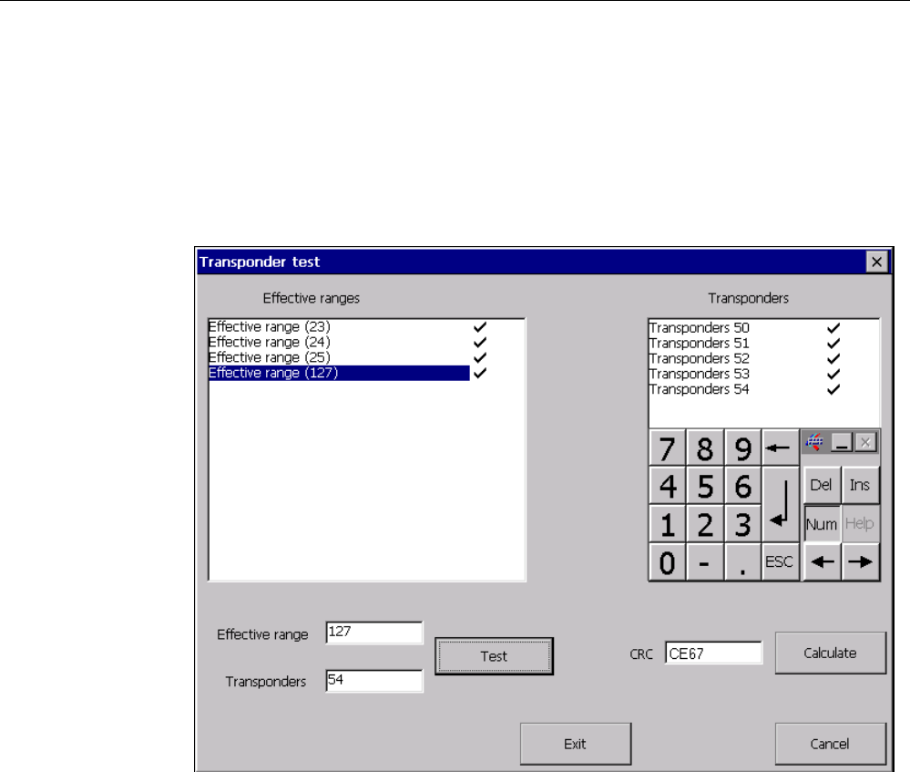The height and width of the screenshot is (772, 910).
Task: Click the checkmark next to Effective range (23)
Action: [480, 327]
